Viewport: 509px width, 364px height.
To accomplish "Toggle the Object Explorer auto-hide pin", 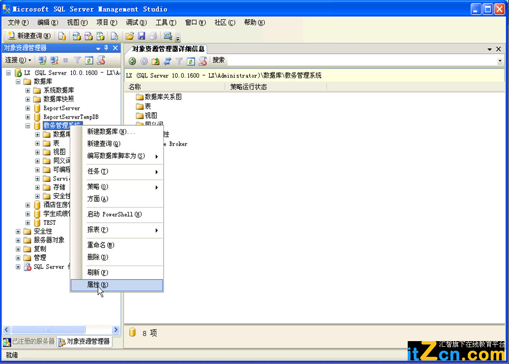I will [106, 48].
